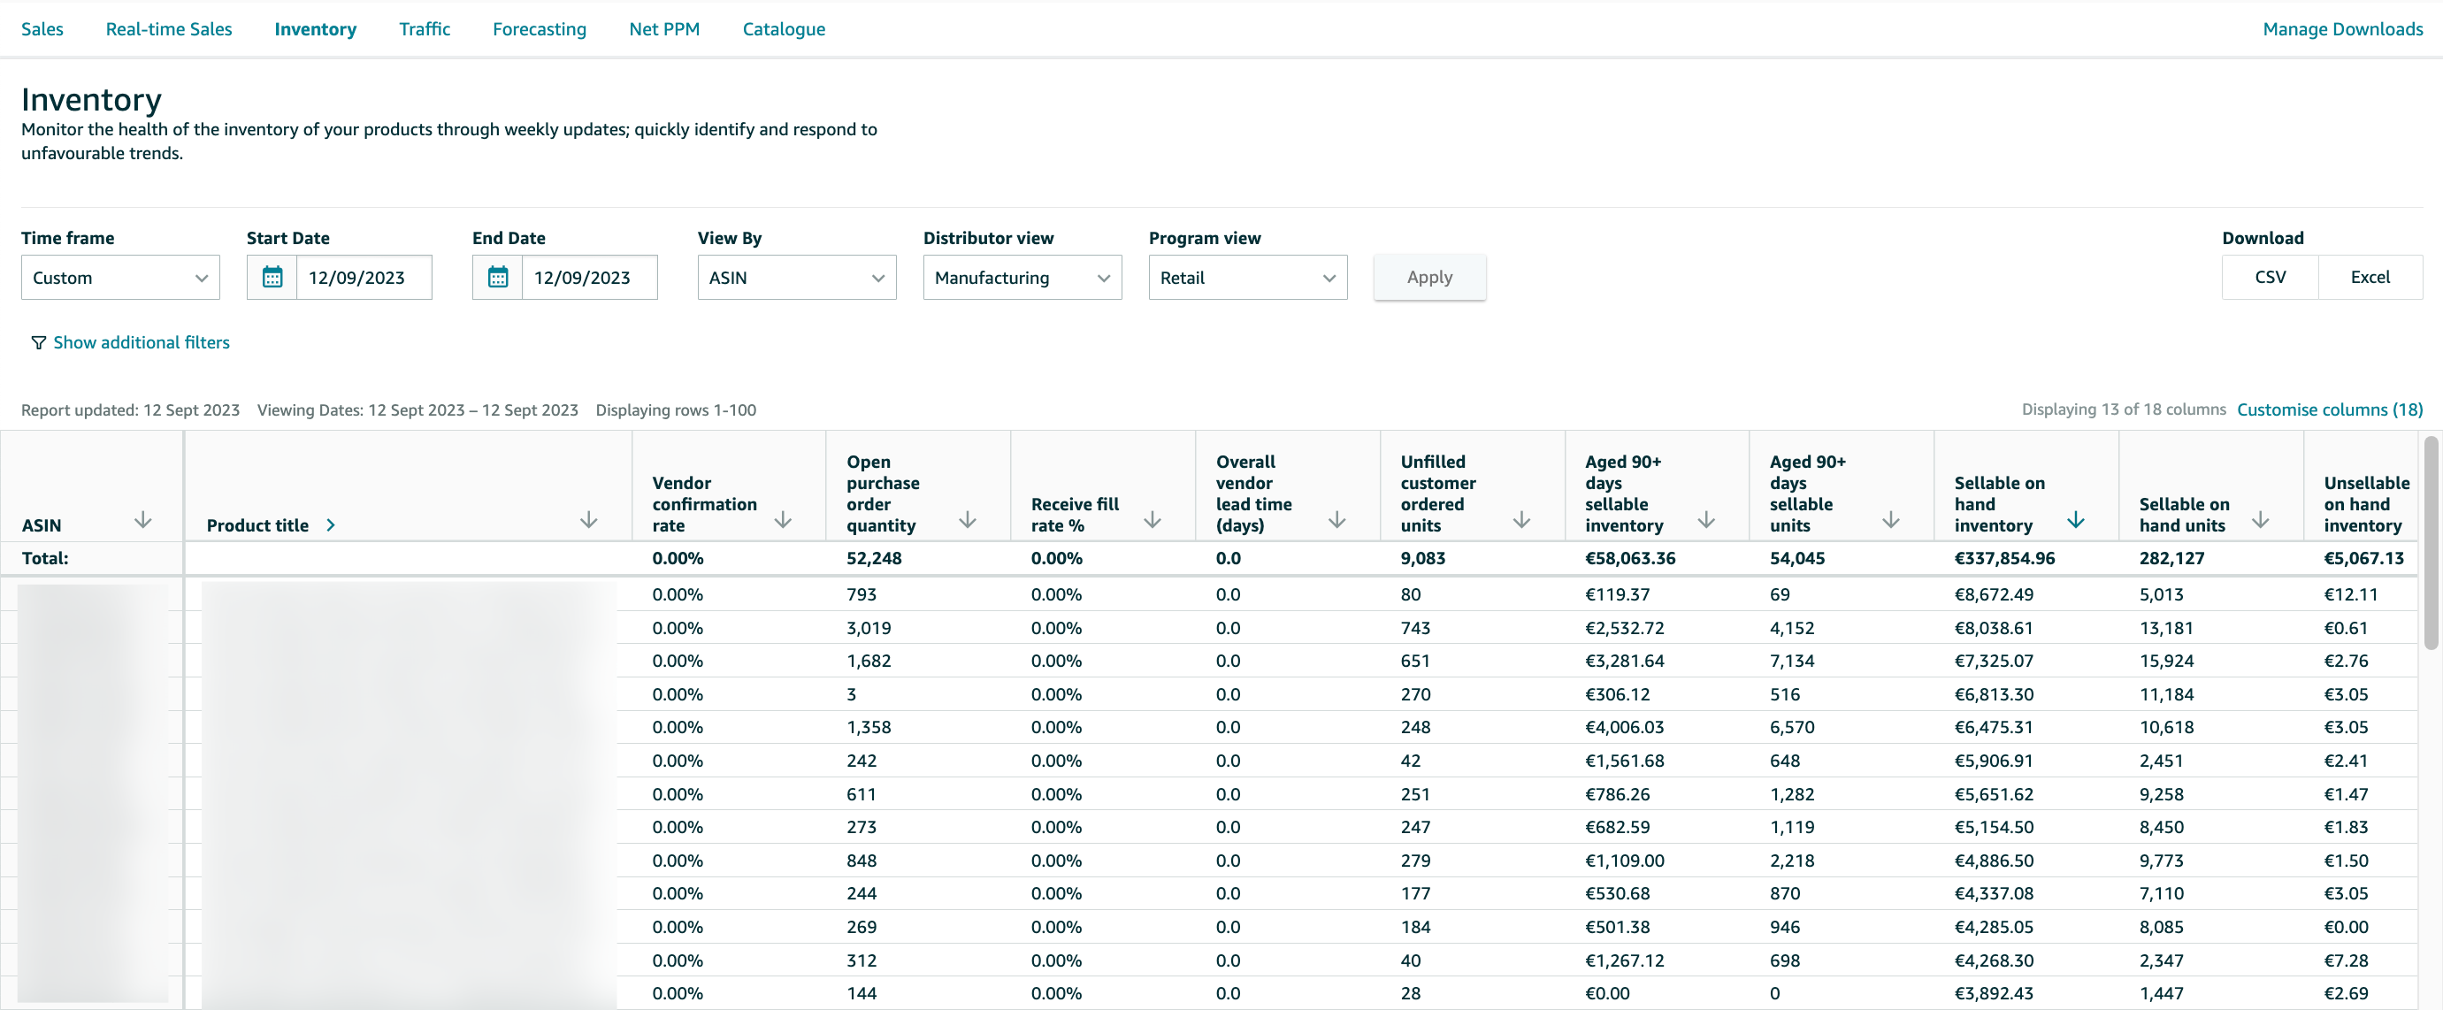Switch to the Traffic tab
This screenshot has height=1010, width=2443.
point(424,28)
